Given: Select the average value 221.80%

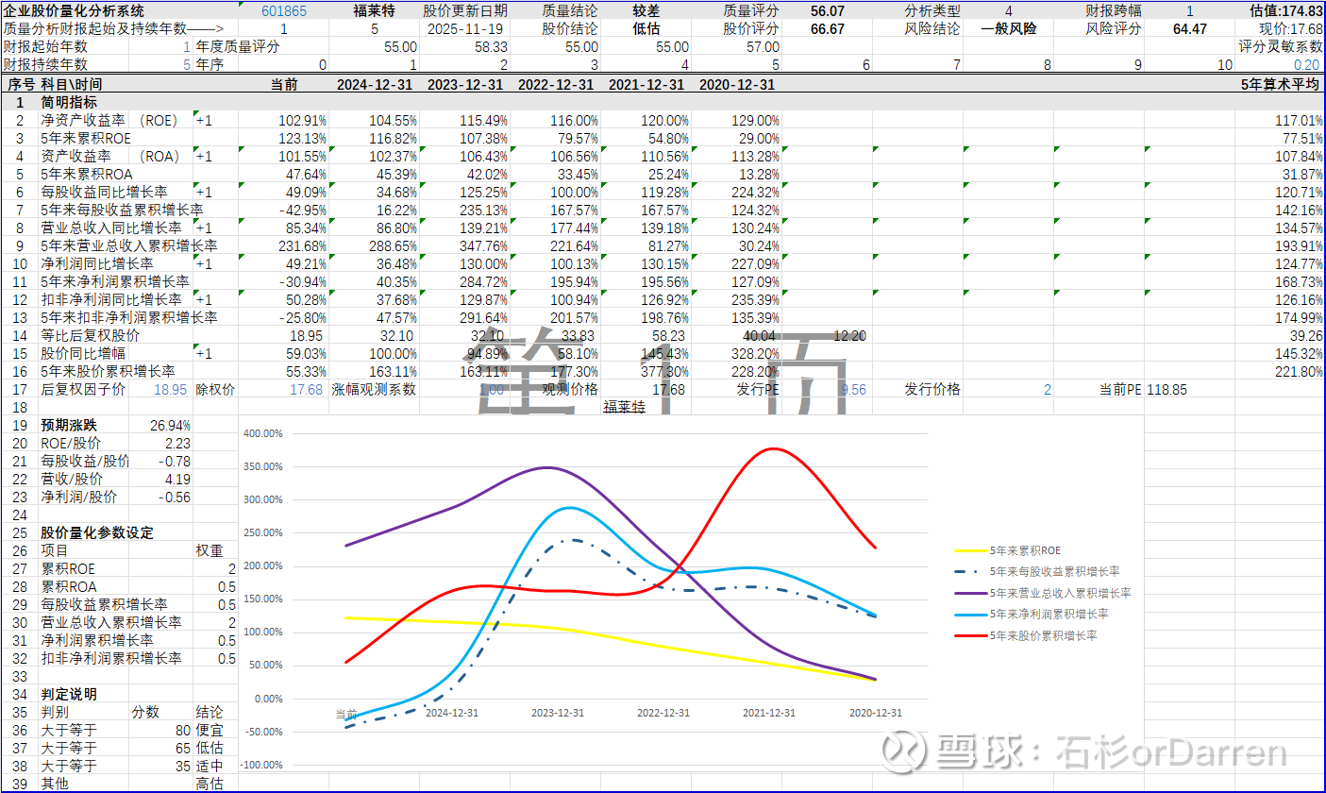Looking at the screenshot, I should (1299, 371).
